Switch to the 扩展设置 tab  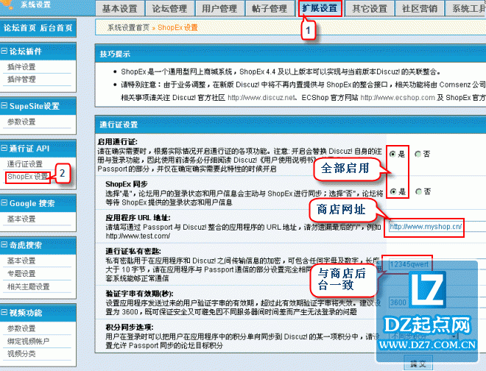coord(319,9)
